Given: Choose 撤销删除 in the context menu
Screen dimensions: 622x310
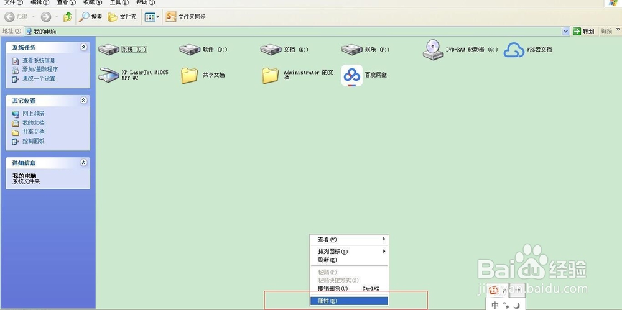Looking at the screenshot, I should point(349,289).
